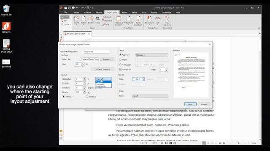The image size is (270, 151).
Task: Switch to the Forms ribbon tab
Action: [x=125, y=13]
